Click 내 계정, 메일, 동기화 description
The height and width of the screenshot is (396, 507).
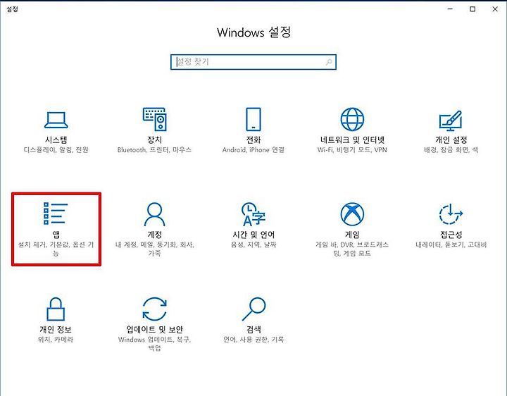click(x=154, y=249)
